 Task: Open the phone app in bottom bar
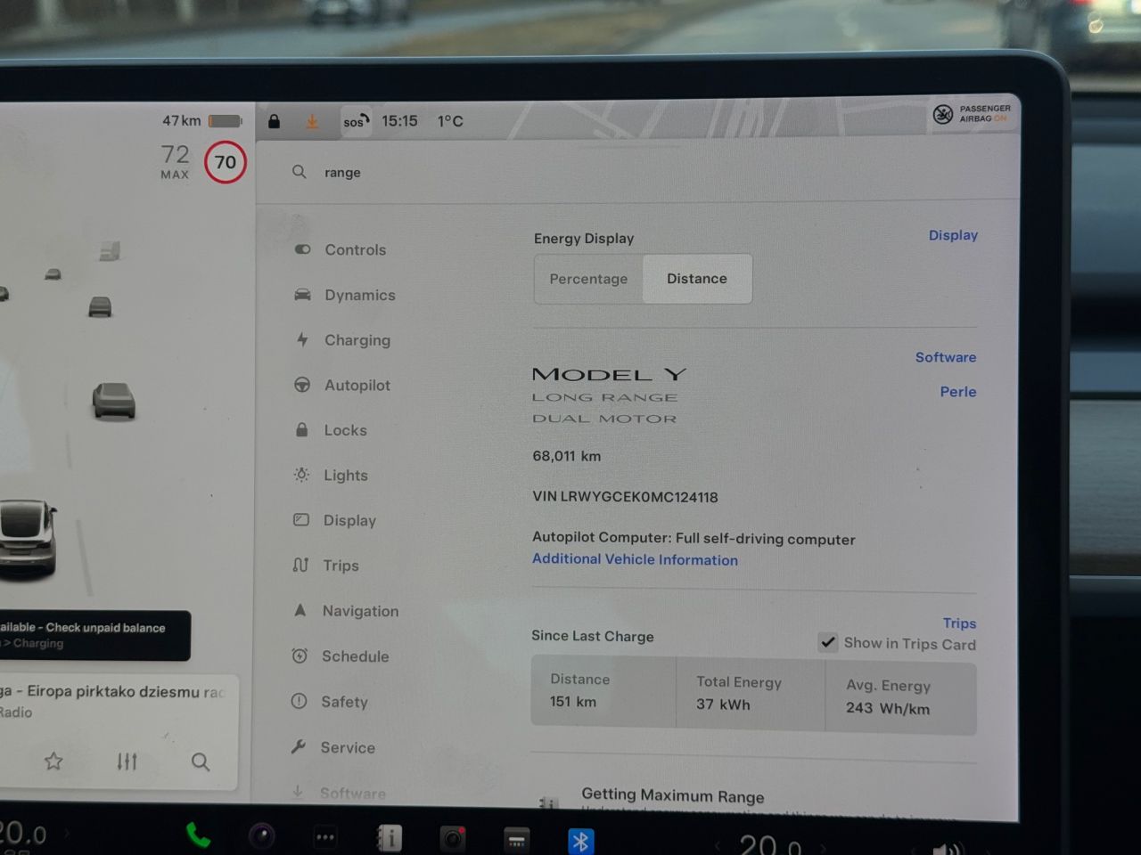(x=198, y=835)
